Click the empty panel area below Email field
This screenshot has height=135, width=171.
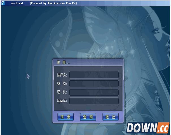tap(88, 108)
